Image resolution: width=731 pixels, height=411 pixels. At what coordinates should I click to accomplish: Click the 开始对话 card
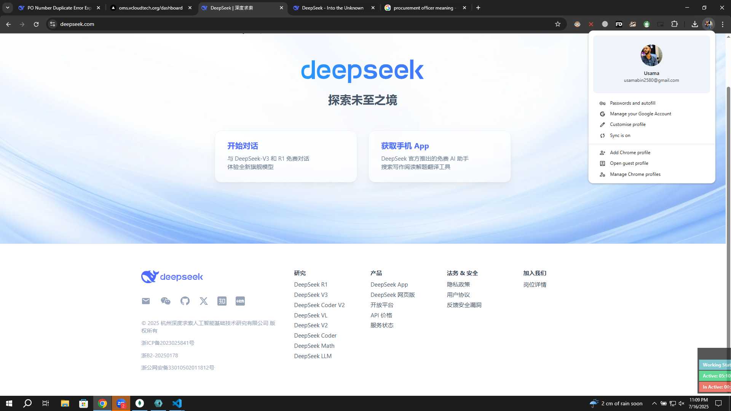tap(286, 156)
